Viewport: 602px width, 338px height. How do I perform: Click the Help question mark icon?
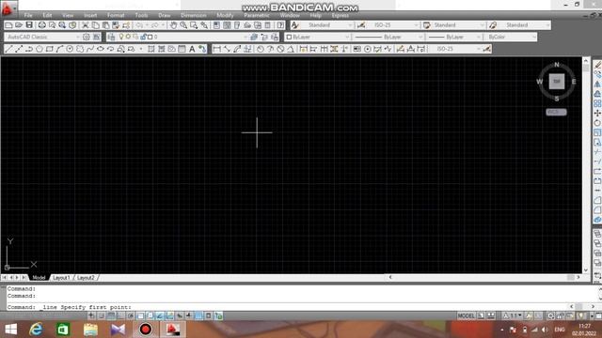point(280,25)
